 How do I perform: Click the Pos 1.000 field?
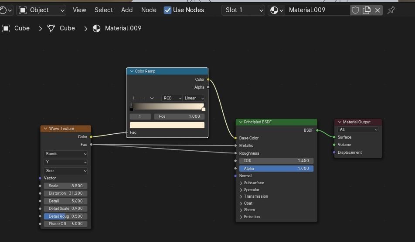[x=180, y=116]
